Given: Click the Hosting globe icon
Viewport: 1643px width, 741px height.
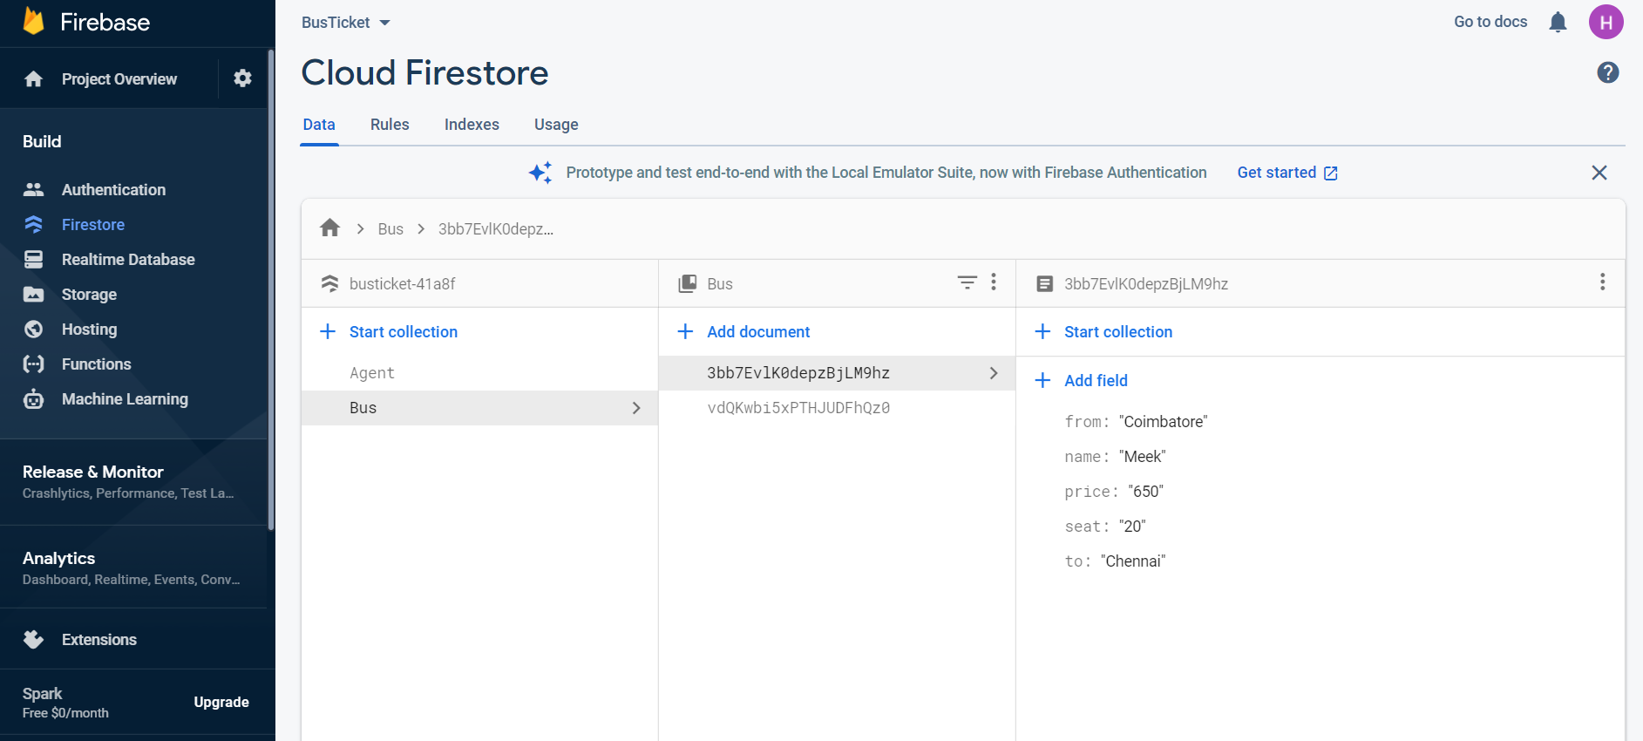Looking at the screenshot, I should (x=33, y=329).
